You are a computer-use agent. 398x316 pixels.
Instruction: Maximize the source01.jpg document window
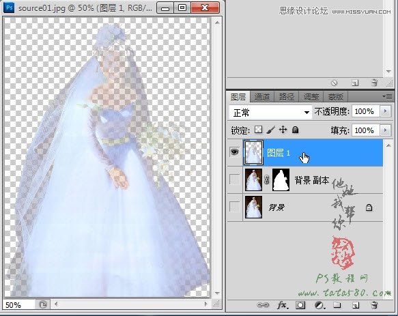182,8
